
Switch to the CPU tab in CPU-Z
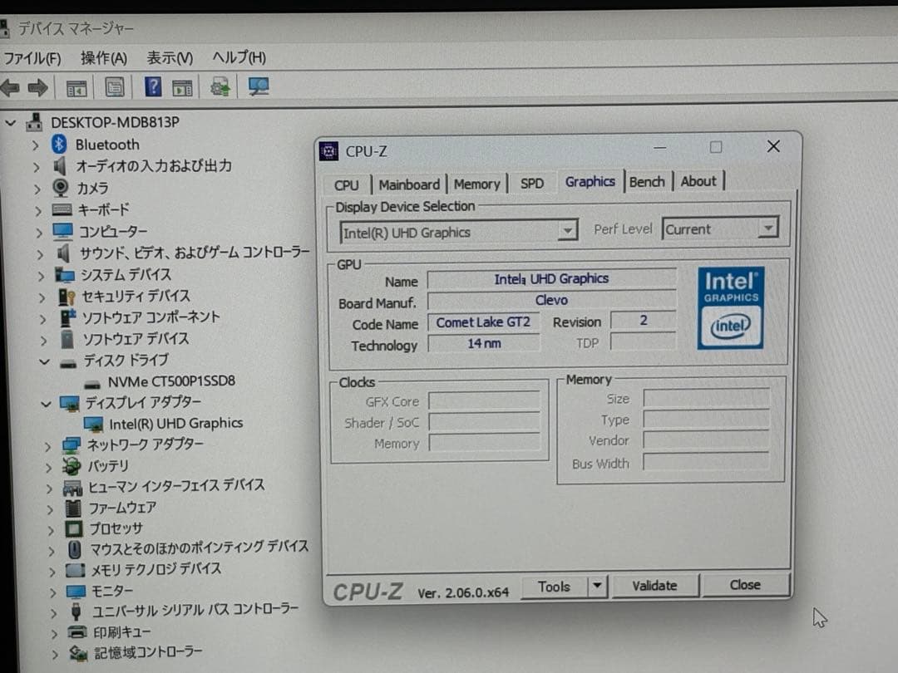click(346, 184)
